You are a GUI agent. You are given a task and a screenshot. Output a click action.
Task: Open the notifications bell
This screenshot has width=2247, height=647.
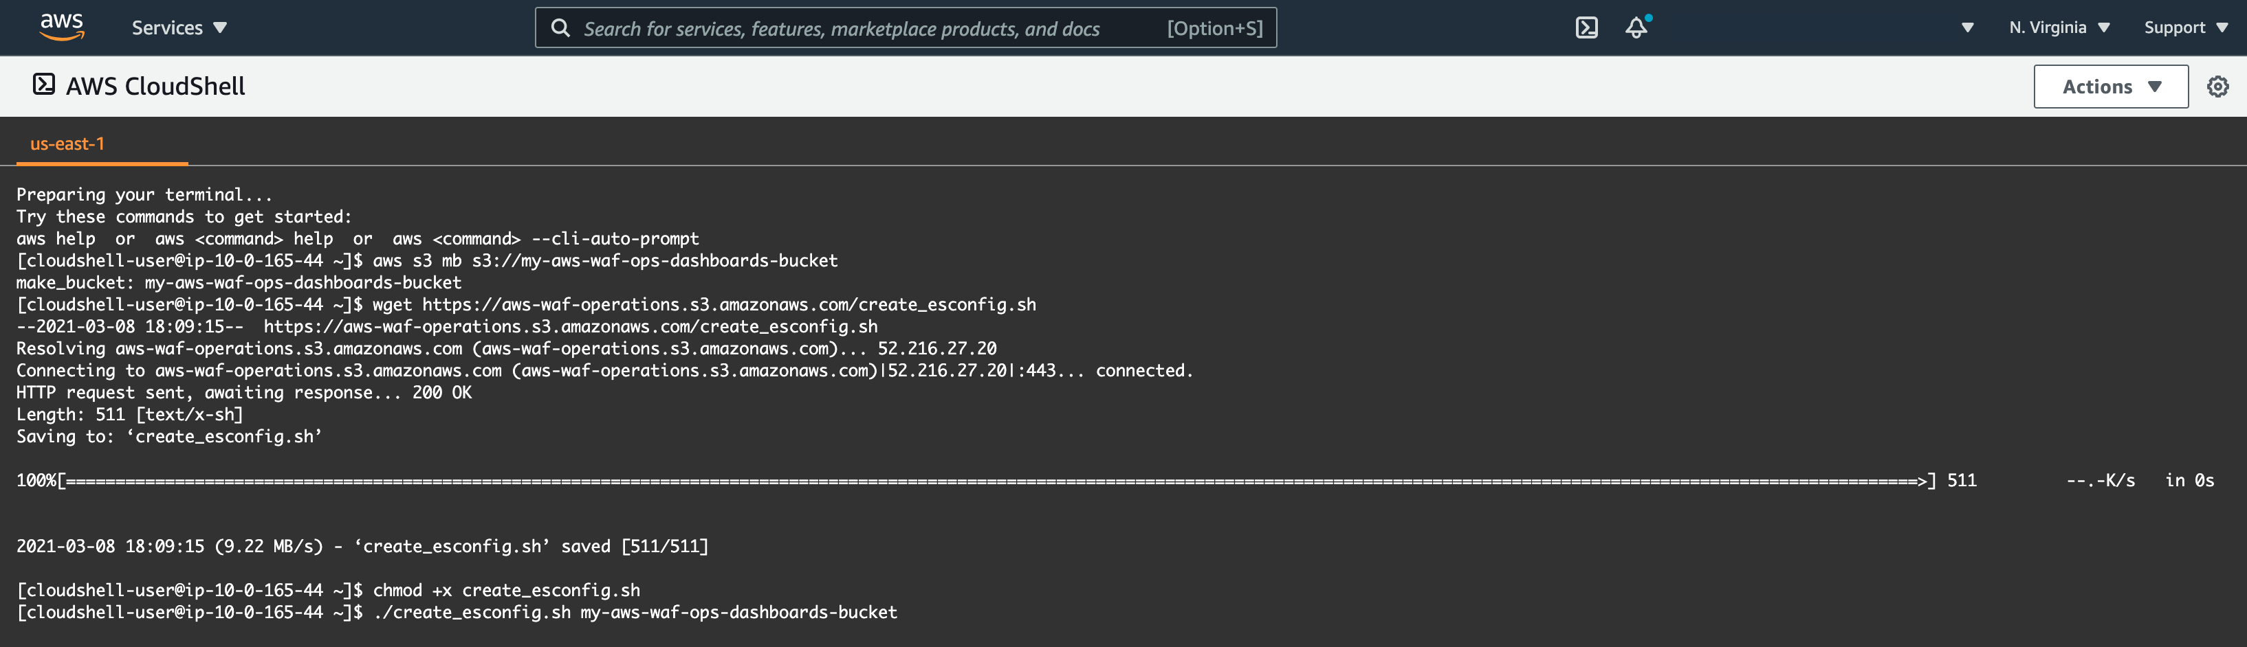1637,27
